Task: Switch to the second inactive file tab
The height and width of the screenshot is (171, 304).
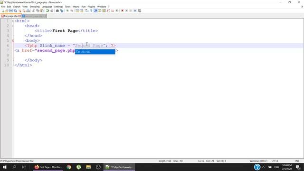Action: 34,16
